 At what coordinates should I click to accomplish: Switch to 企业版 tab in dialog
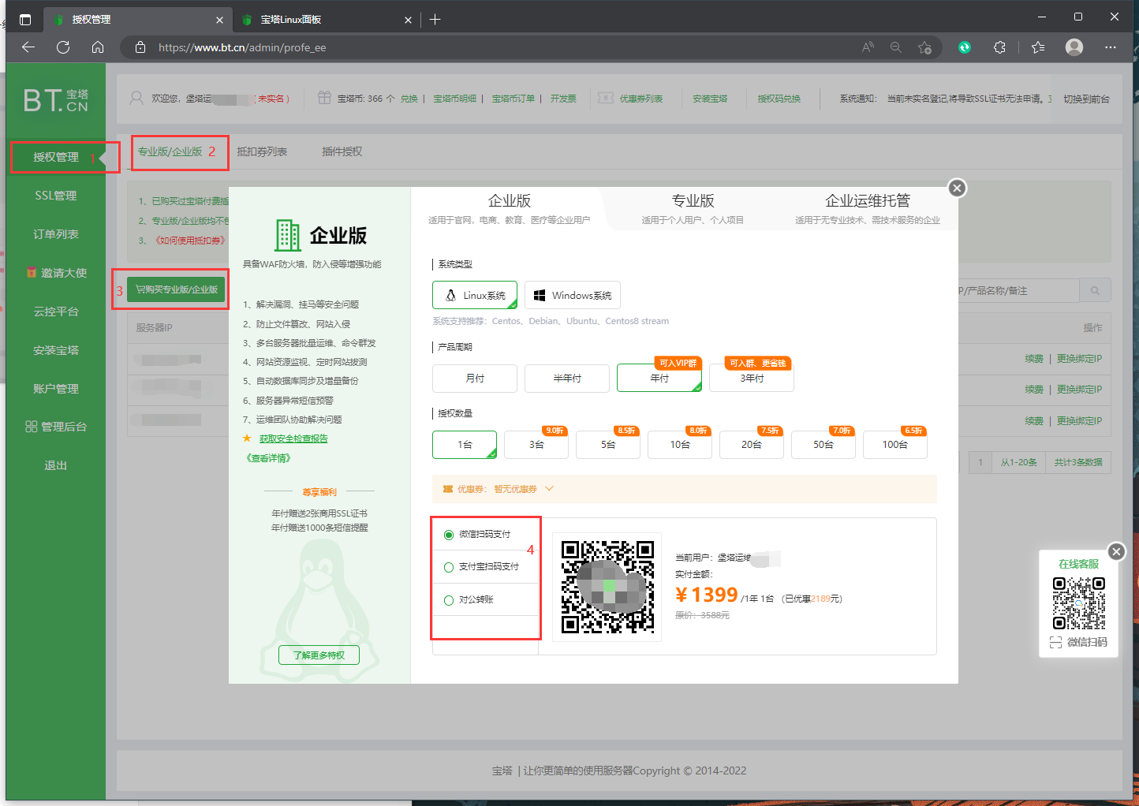(x=509, y=208)
